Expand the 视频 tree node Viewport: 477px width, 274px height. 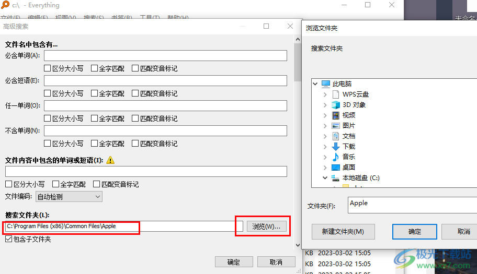(x=325, y=115)
